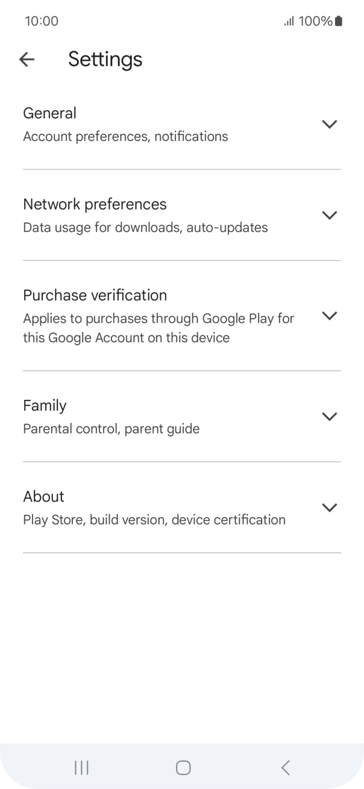The image size is (364, 789).
Task: Tap the 10:00 clock in status bar
Action: click(42, 21)
